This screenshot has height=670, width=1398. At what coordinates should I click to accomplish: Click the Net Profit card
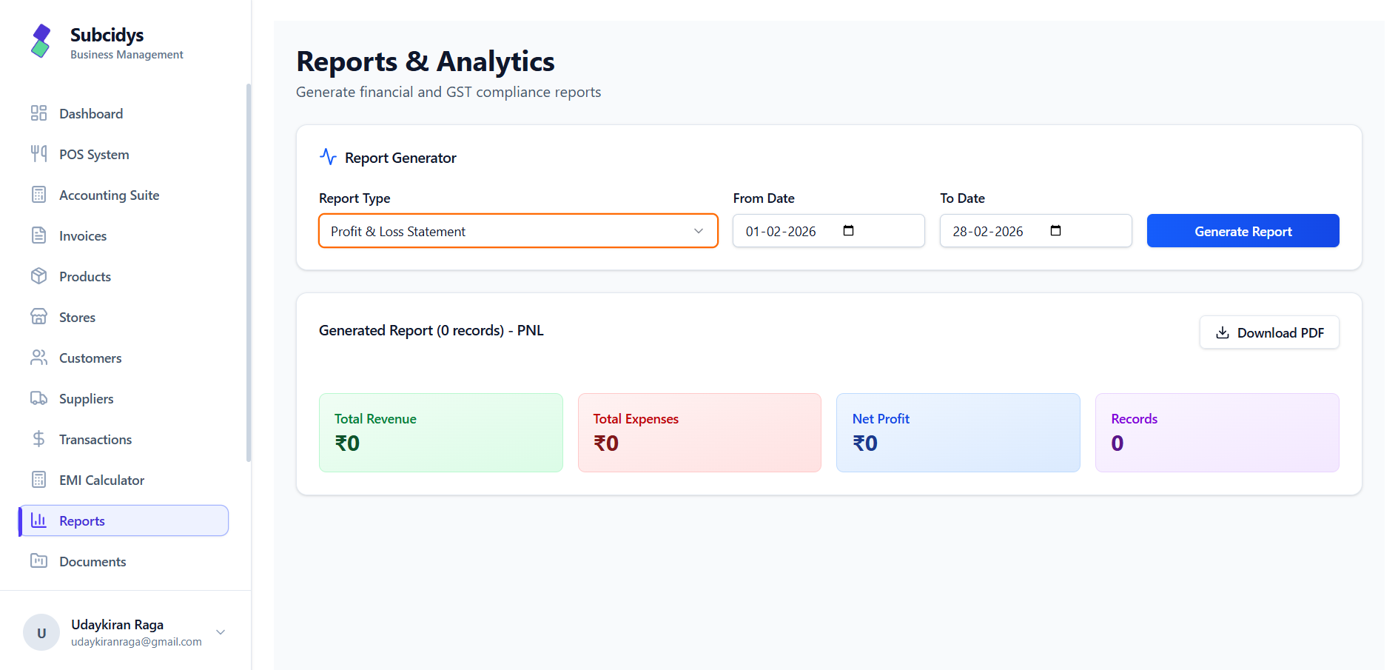(958, 432)
